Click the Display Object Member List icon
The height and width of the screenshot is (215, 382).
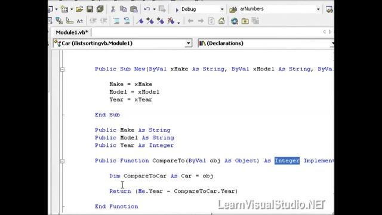click(x=59, y=21)
